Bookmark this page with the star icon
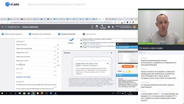Screen dimensions: 184x104 tap(115, 22)
